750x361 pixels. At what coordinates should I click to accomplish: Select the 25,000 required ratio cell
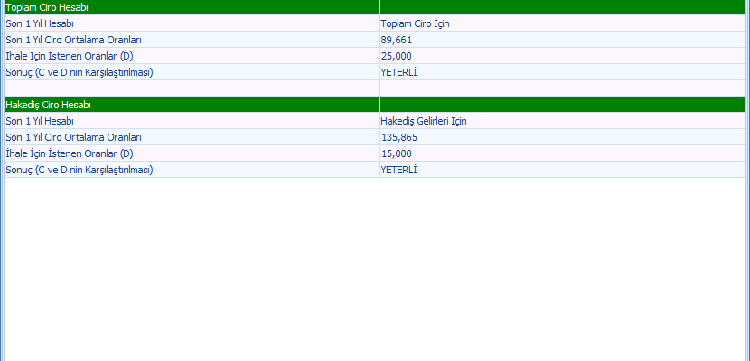tap(397, 56)
